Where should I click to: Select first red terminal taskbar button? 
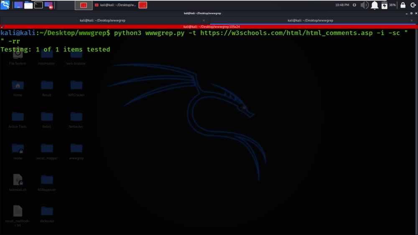(84, 5)
